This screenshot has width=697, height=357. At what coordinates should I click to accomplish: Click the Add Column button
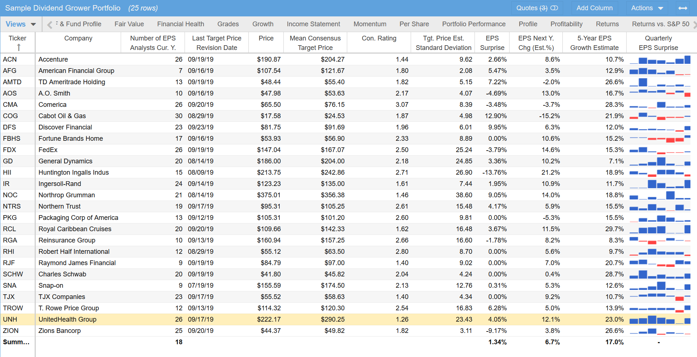594,8
